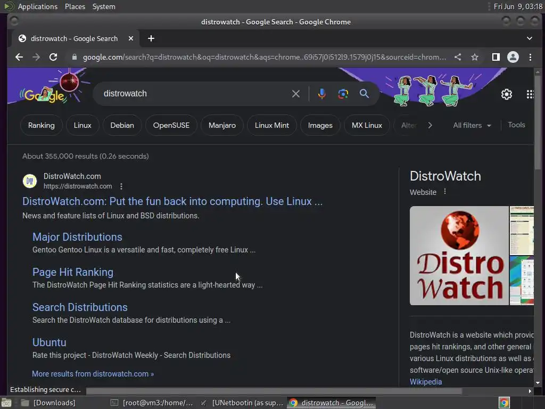Screen dimensions: 545x409
Task: Click the vertical page scrollbar
Action: point(538,122)
